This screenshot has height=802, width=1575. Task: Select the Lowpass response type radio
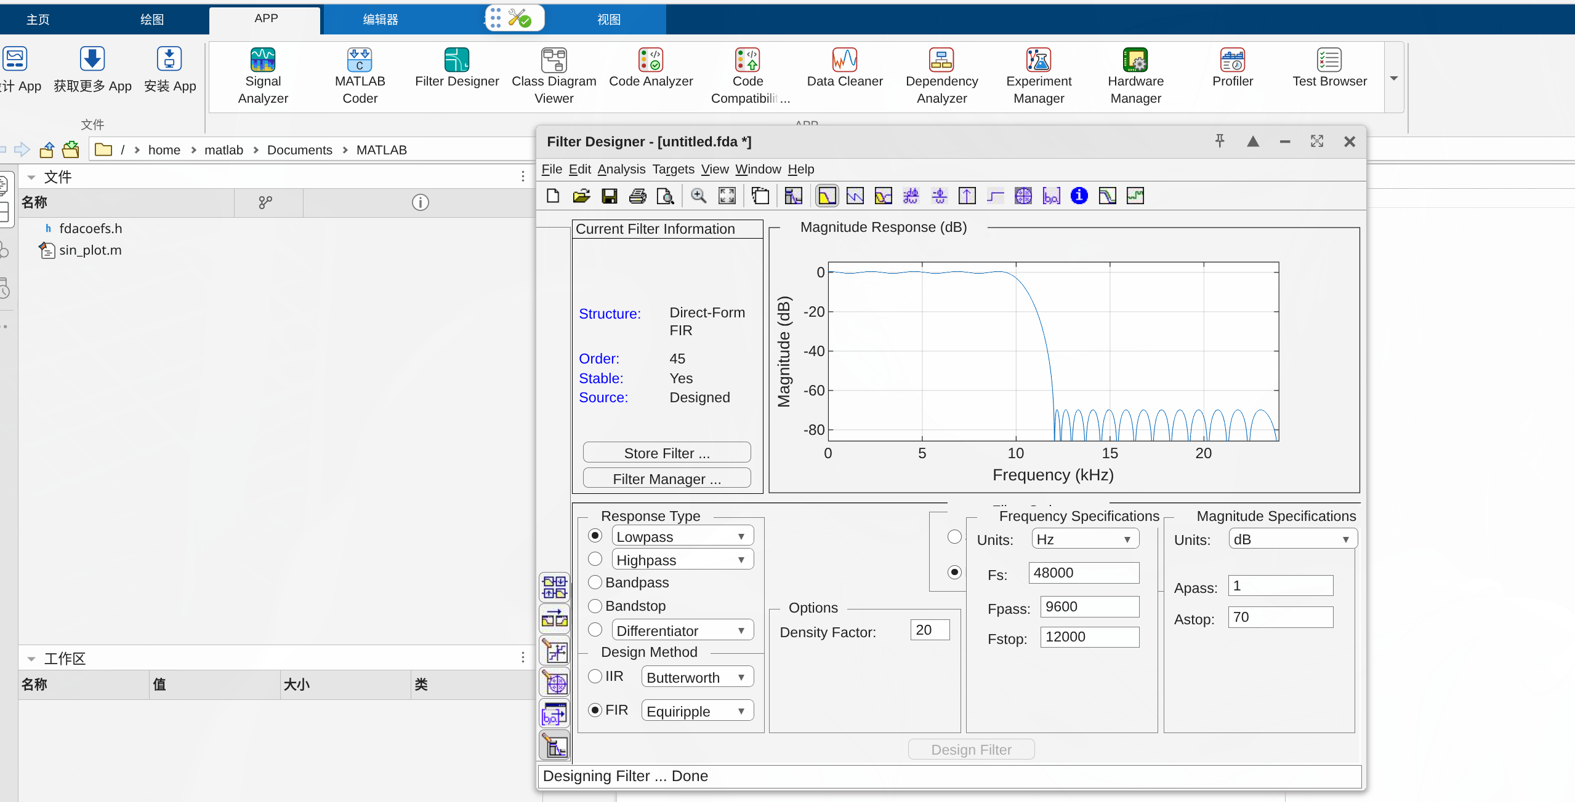pos(595,536)
